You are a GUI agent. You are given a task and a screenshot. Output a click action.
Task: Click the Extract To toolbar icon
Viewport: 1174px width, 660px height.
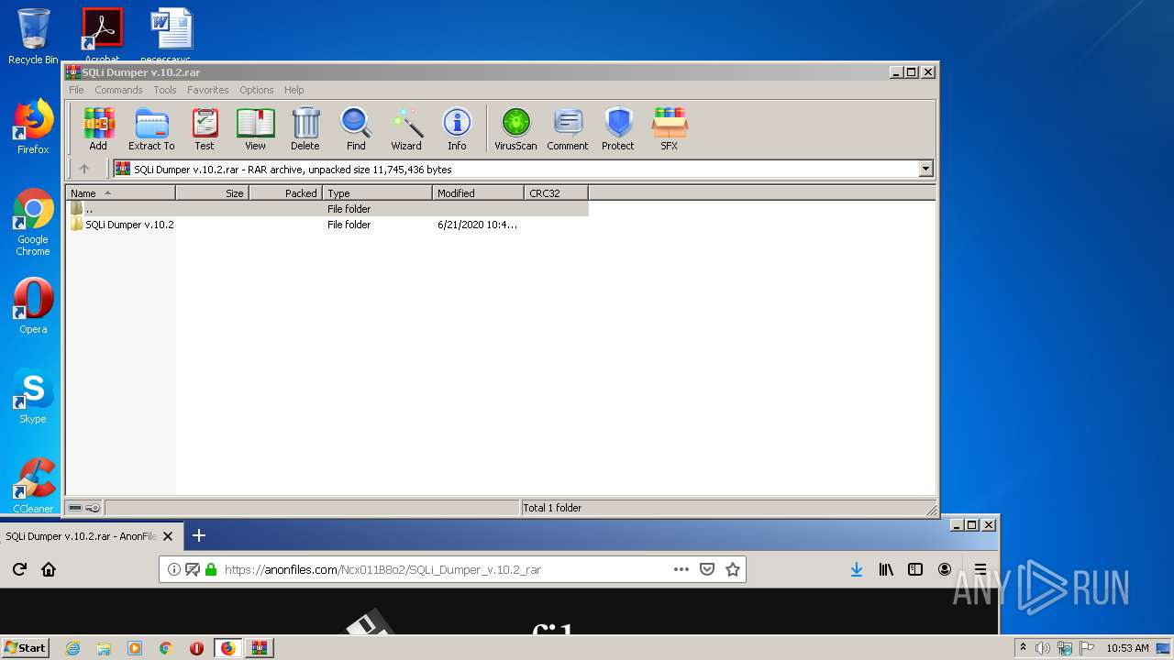pyautogui.click(x=151, y=128)
